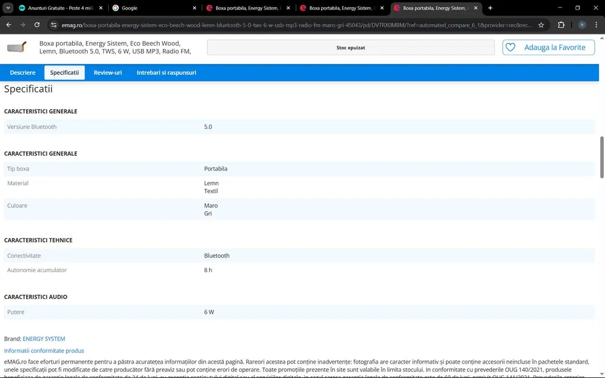Screen dimensions: 605x378
Task: Click the heart icon for favorites
Action: pyautogui.click(x=511, y=47)
